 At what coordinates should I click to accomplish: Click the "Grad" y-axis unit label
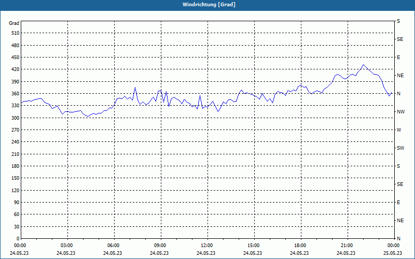point(14,23)
